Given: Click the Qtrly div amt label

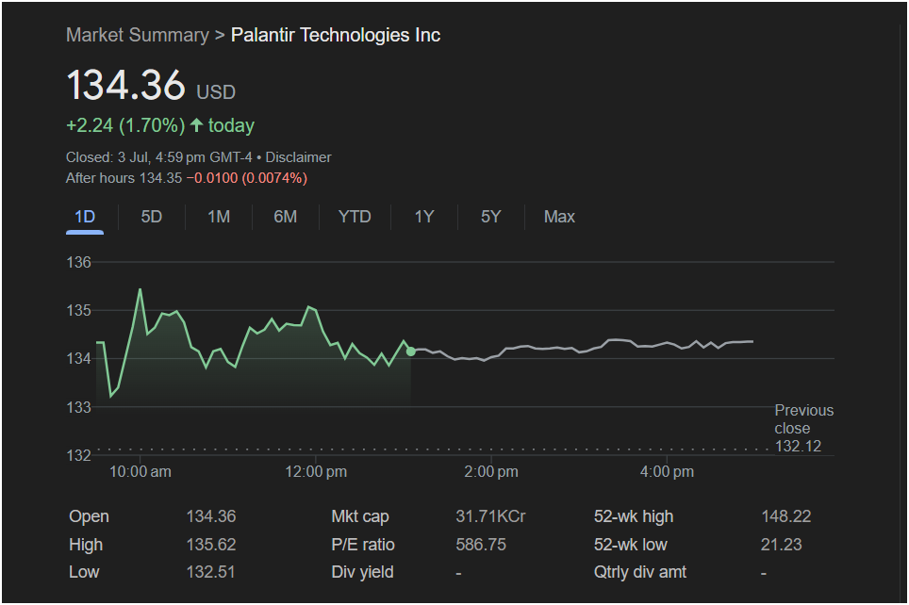Looking at the screenshot, I should pos(640,572).
